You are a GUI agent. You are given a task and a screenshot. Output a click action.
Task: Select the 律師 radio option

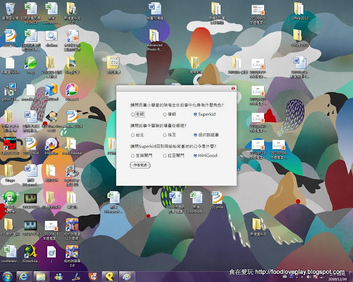[169, 114]
